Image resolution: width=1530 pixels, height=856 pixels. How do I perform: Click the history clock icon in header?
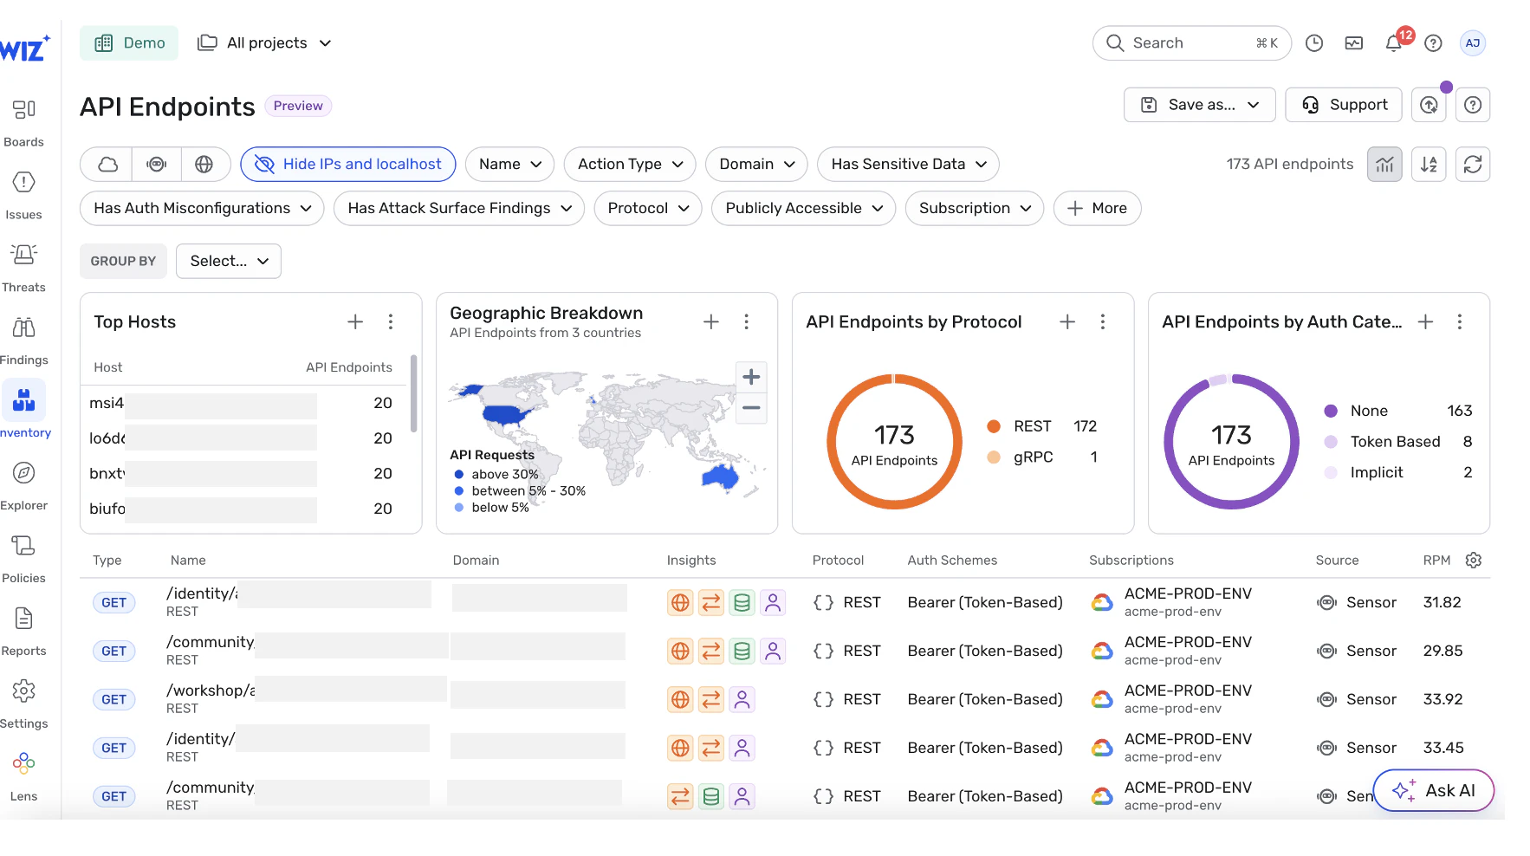1314,43
